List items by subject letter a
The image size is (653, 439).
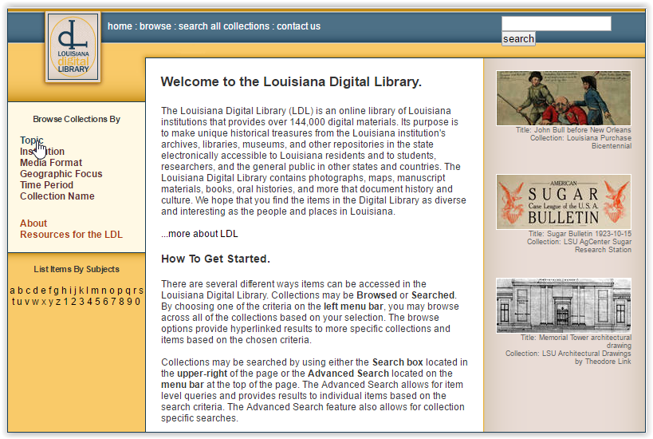click(12, 291)
